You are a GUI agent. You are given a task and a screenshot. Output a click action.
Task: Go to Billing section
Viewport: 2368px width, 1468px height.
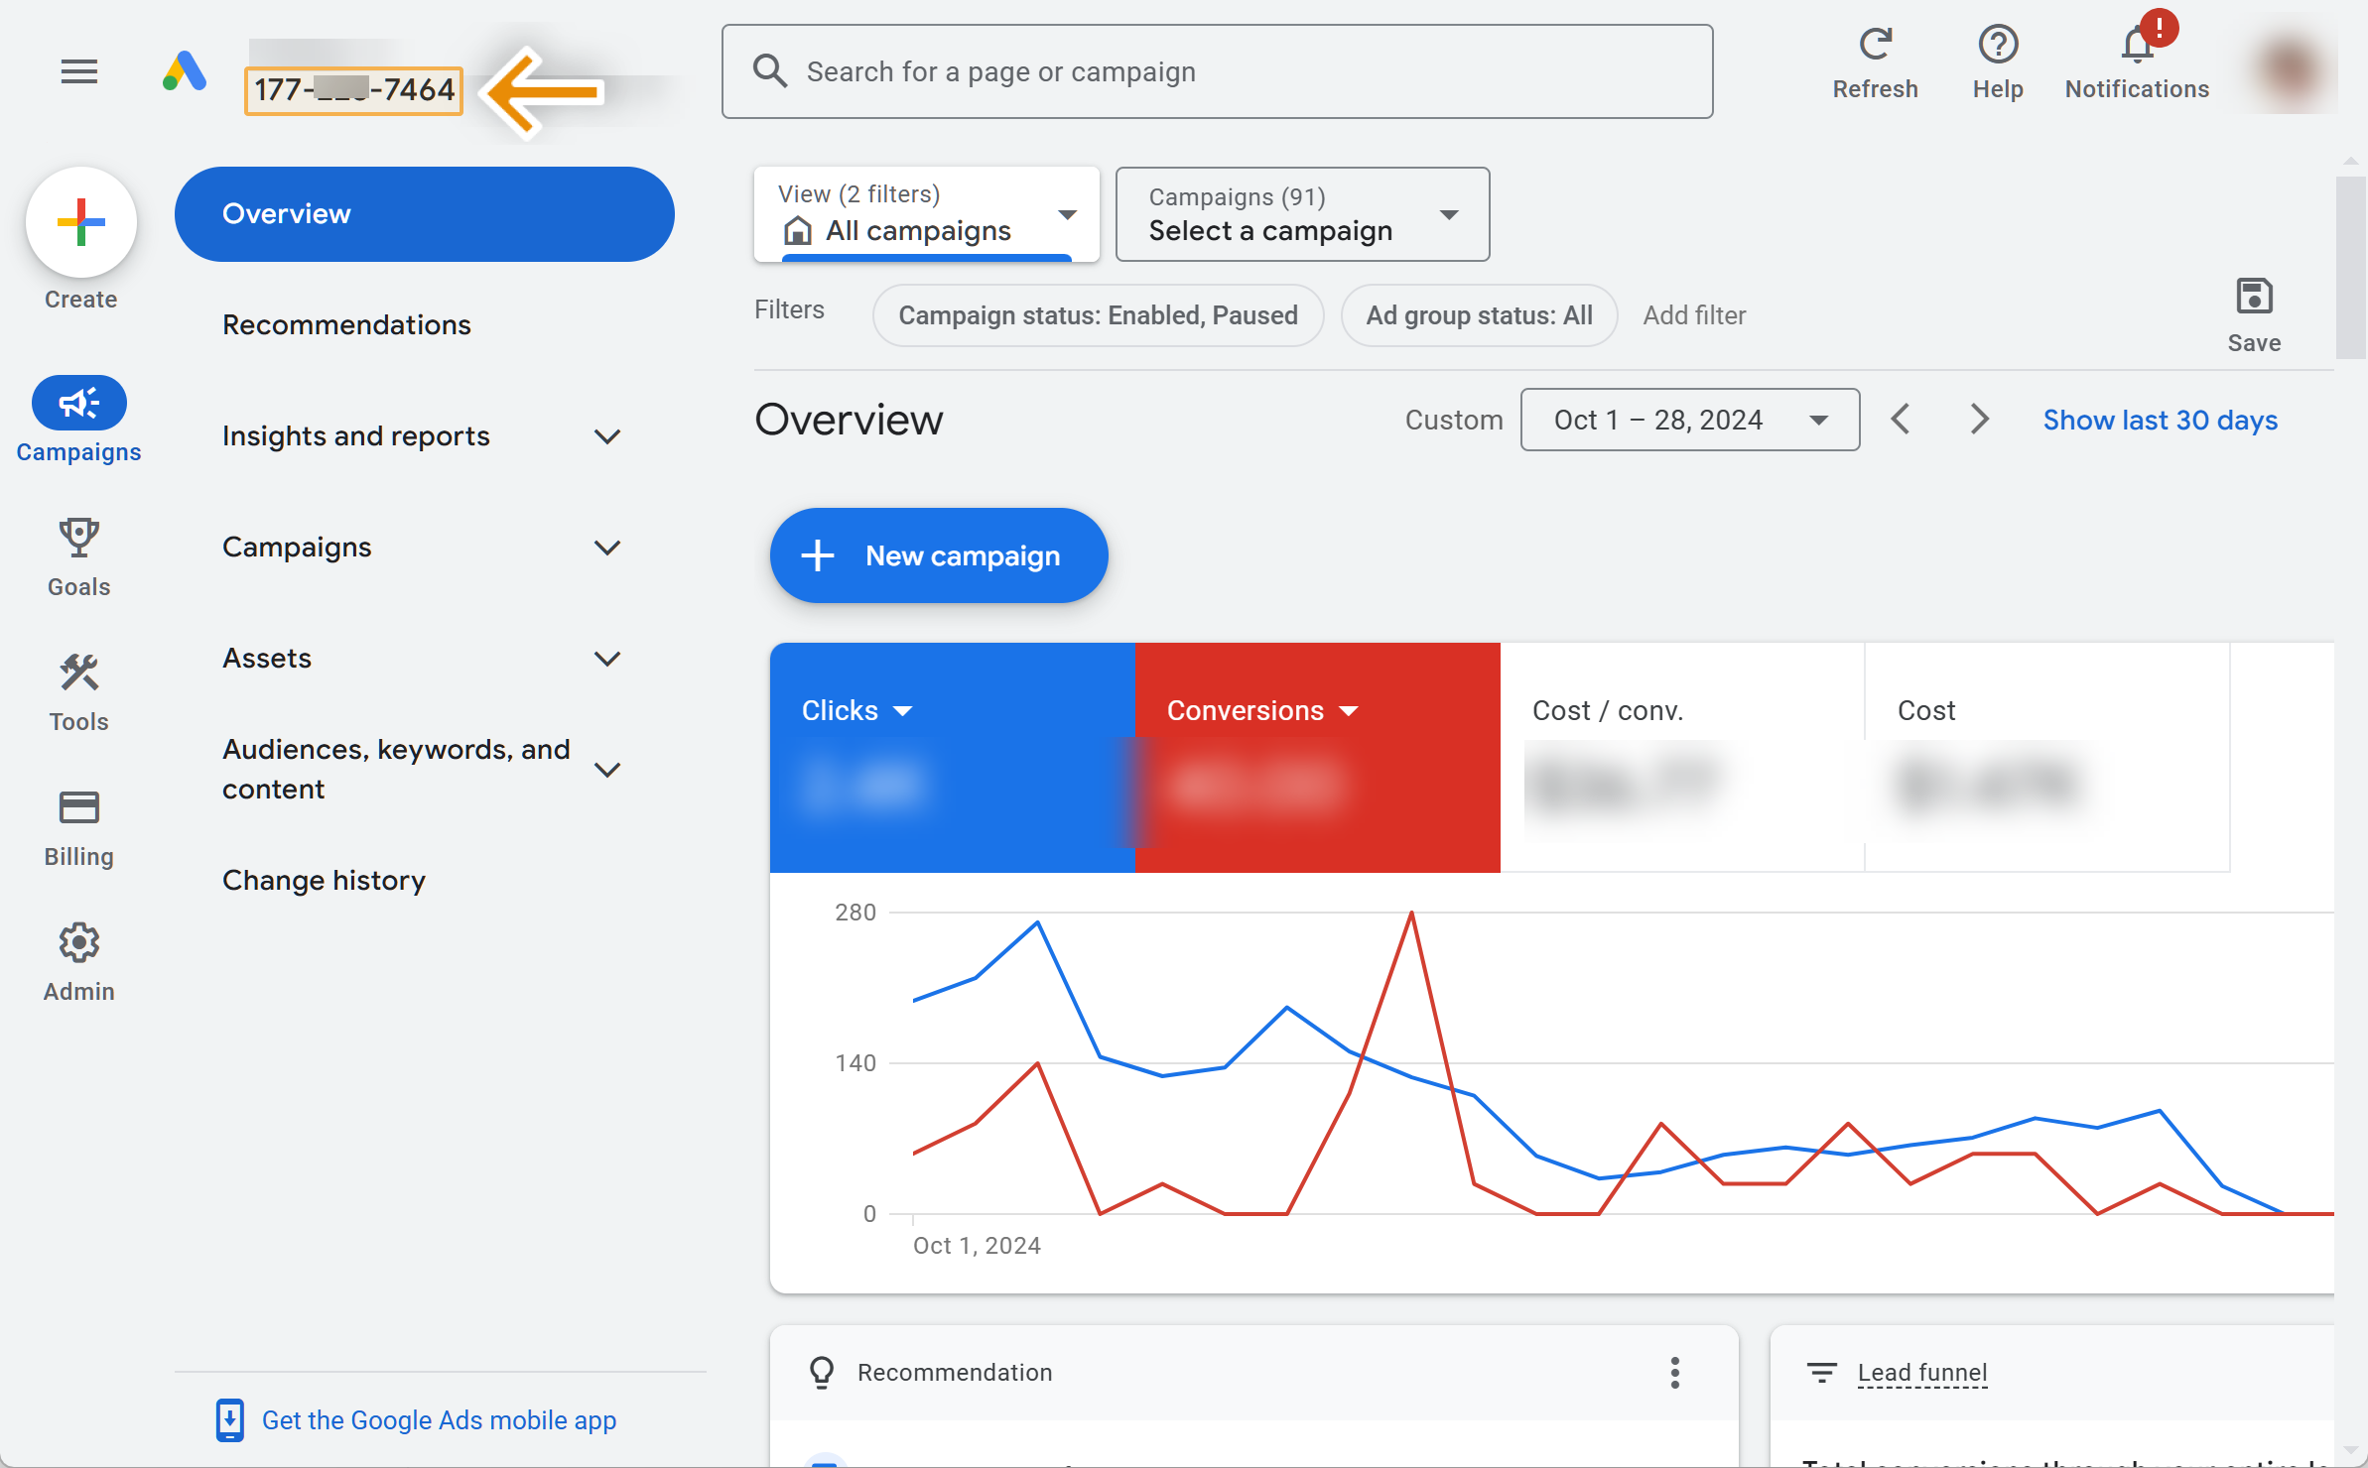(x=78, y=808)
